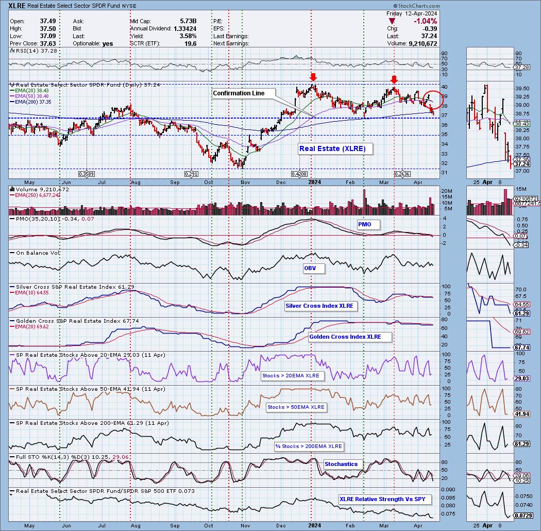Click the % Stocks > 200EMA XLRE label box
Image resolution: width=541 pixels, height=531 pixels.
pos(309,446)
